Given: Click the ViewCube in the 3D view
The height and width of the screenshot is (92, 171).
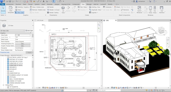Looking at the screenshot, I should [161, 30].
